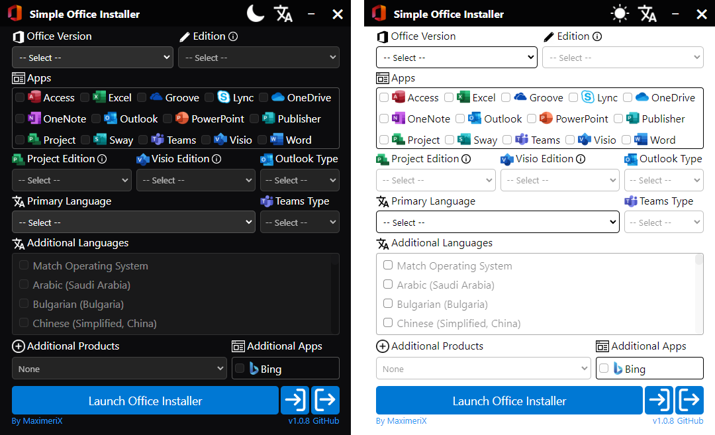The height and width of the screenshot is (435, 715).
Task: Click the export arrow icon in light window
Action: (689, 401)
